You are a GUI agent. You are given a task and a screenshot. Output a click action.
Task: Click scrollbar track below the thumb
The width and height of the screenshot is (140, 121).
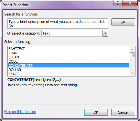pos(132,64)
